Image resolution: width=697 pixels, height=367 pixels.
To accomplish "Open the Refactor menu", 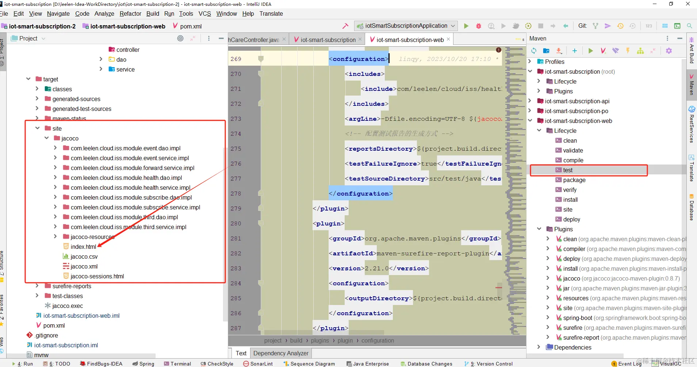I will coord(130,13).
